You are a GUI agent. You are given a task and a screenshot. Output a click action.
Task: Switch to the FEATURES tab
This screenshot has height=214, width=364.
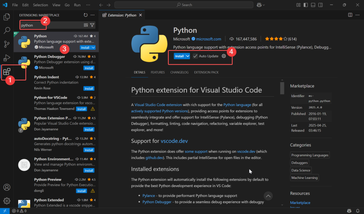click(157, 73)
